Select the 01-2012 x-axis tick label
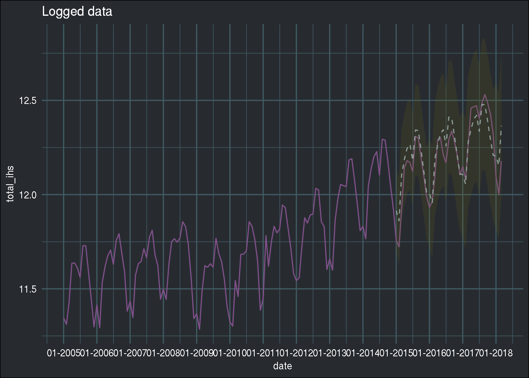This screenshot has height=378, width=529. tap(296, 353)
